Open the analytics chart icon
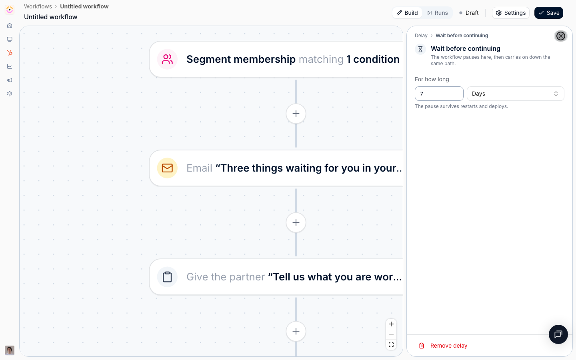Screen dimensions: 576x360 click(x=10, y=66)
